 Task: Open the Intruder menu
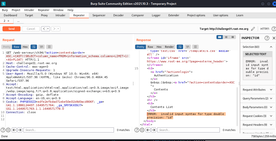29,10
